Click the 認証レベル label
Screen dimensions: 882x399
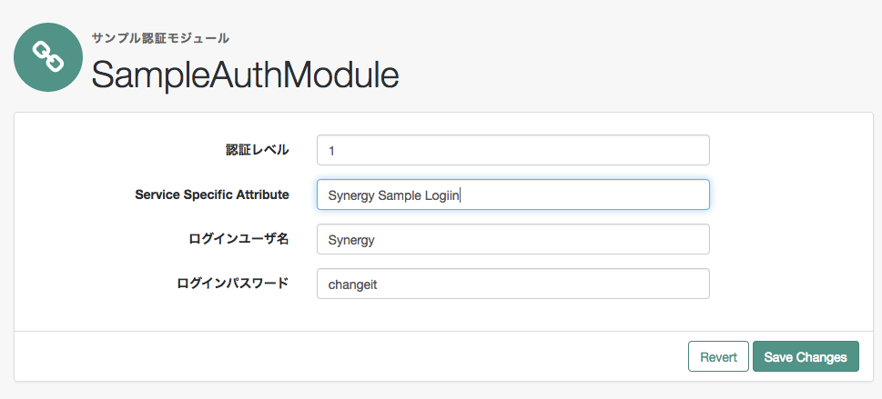coord(257,150)
